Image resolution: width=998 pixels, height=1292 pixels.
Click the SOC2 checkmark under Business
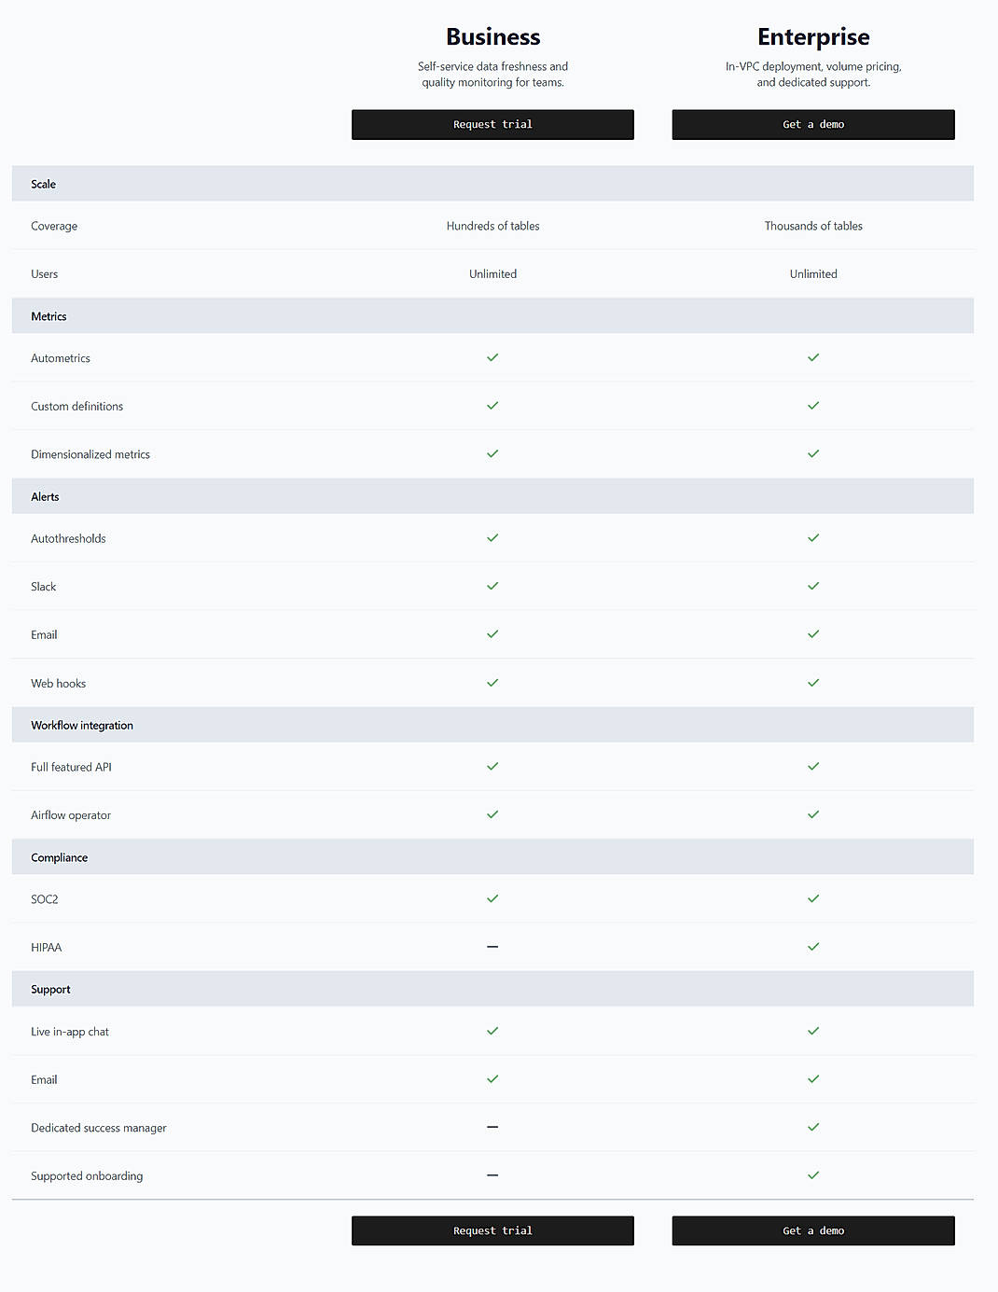click(x=492, y=898)
